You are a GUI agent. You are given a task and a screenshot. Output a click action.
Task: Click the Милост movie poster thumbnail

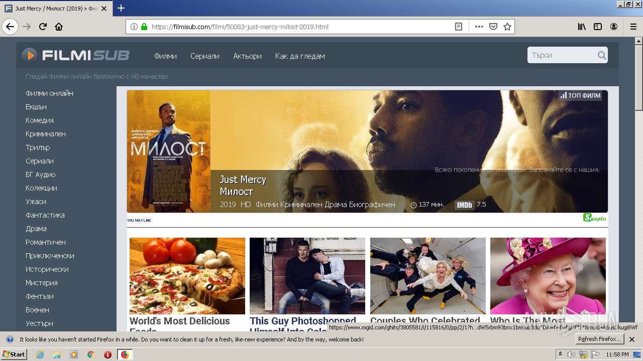pyautogui.click(x=169, y=151)
